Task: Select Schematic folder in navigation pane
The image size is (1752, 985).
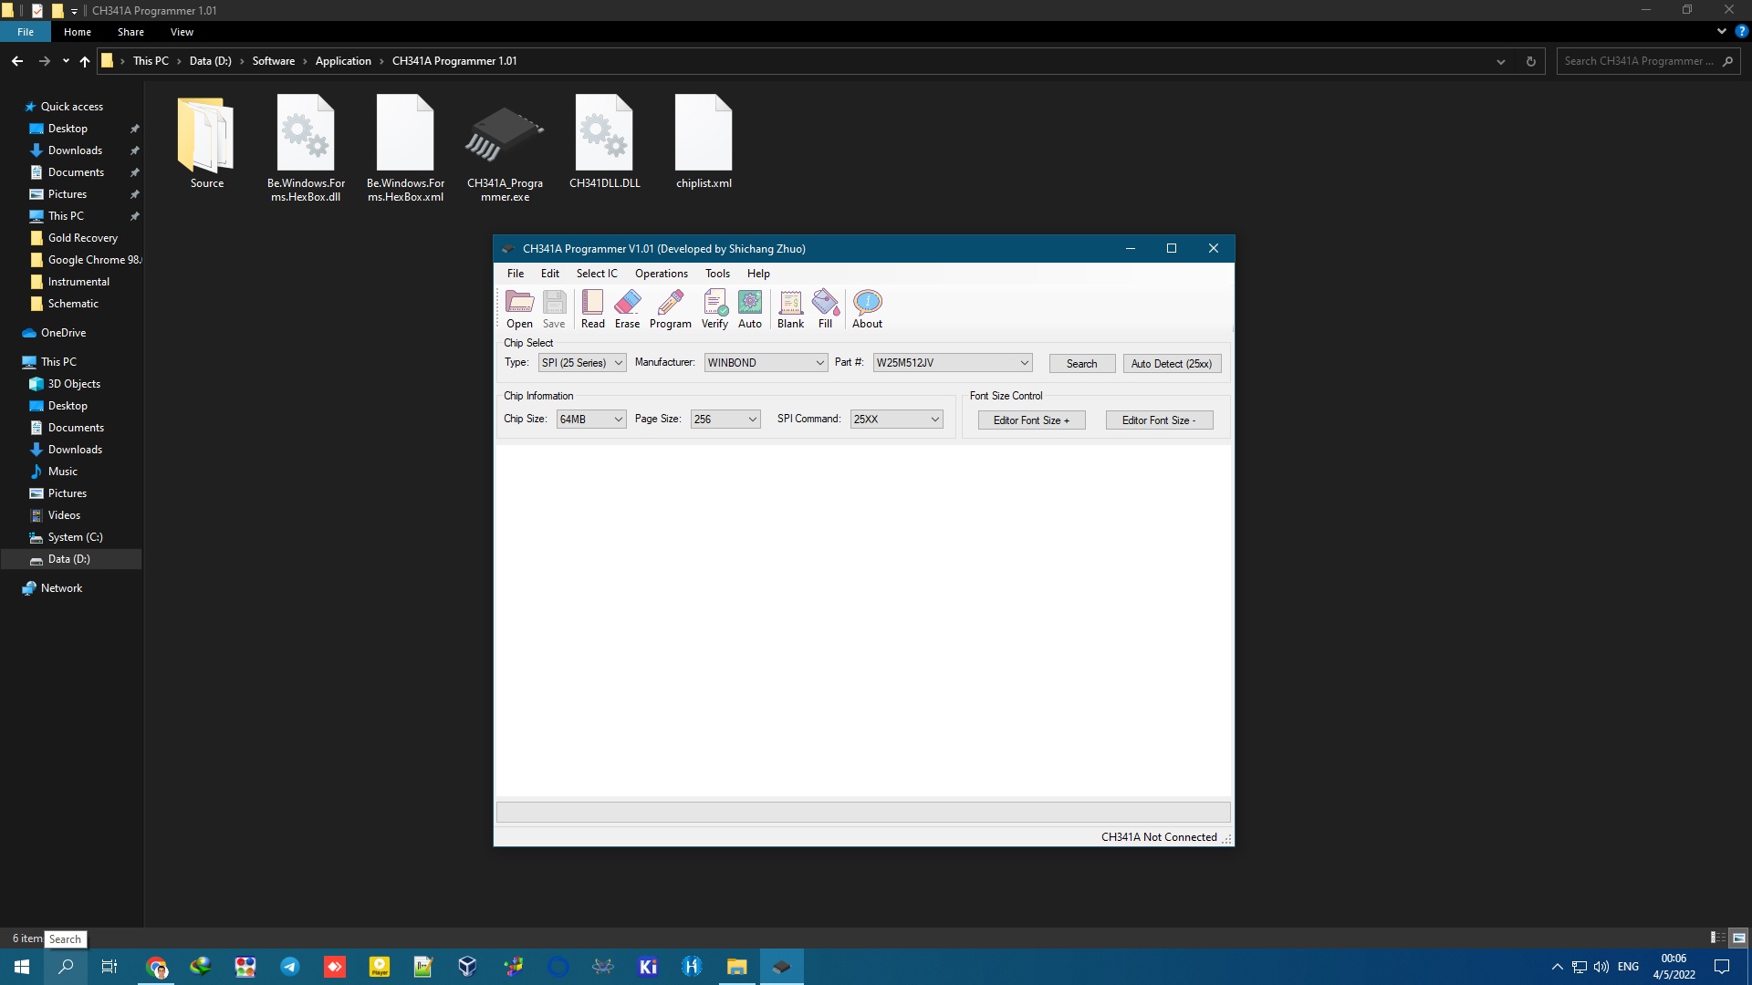Action: (73, 304)
